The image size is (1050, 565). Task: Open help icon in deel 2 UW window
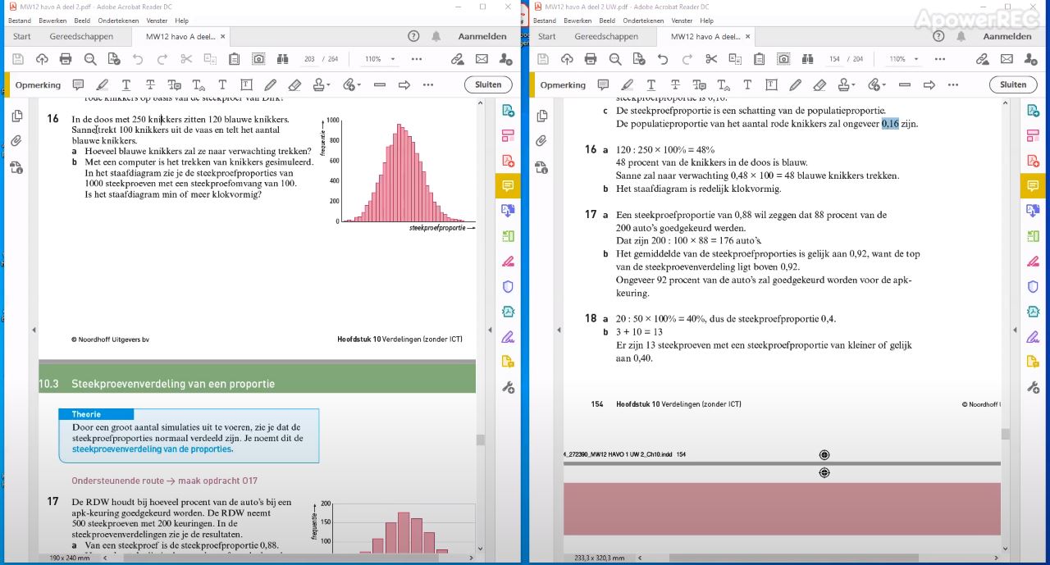pyautogui.click(x=938, y=36)
